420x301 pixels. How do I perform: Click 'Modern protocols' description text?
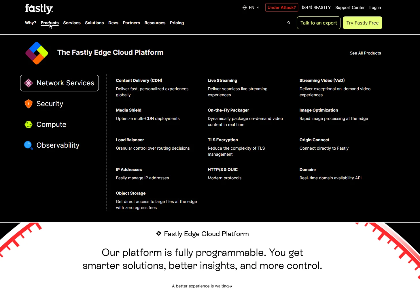[x=224, y=178]
